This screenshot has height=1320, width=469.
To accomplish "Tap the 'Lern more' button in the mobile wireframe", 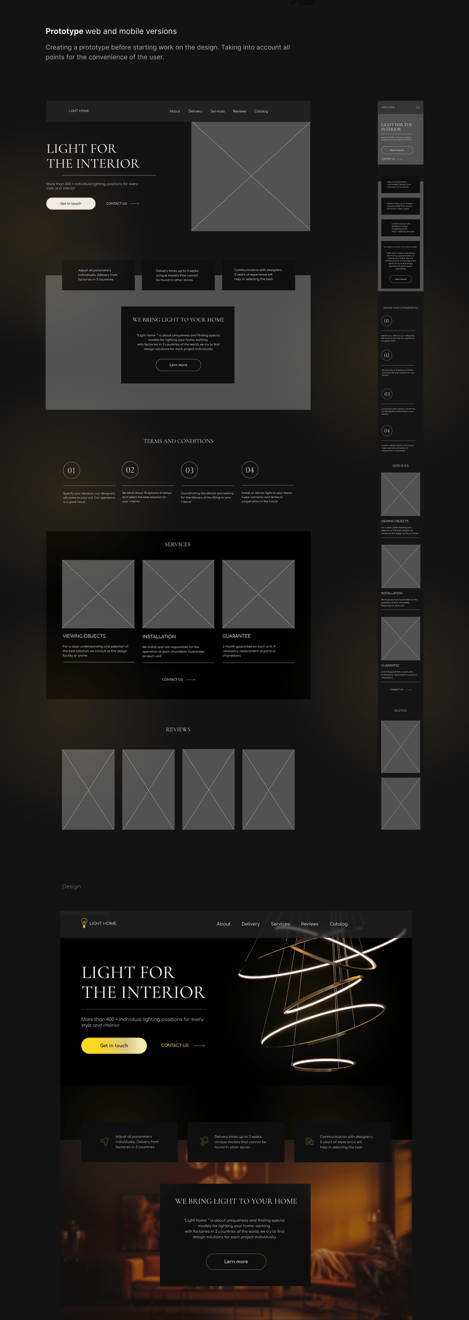I will (400, 279).
